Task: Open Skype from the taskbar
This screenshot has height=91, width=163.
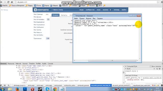Action: click(x=47, y=89)
